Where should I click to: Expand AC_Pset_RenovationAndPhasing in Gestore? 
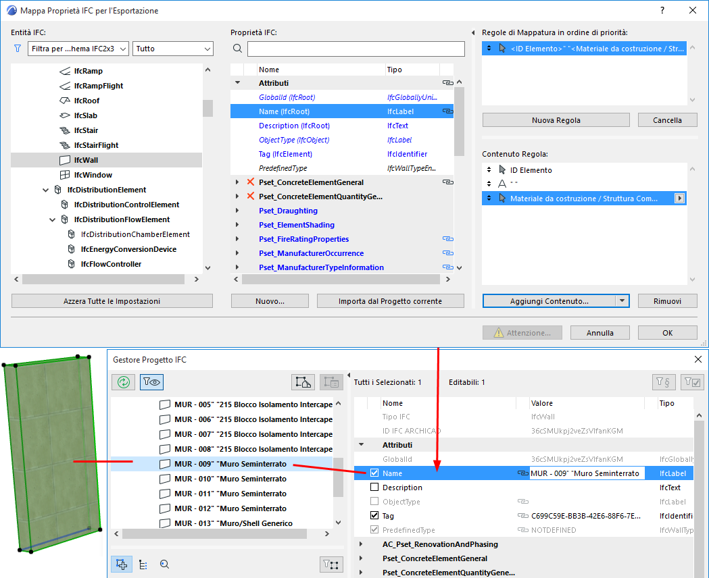pyautogui.click(x=361, y=544)
